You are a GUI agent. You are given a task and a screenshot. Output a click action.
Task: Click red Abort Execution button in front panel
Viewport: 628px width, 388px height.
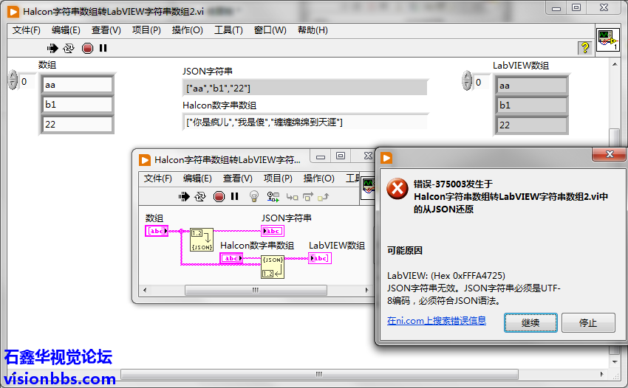[87, 49]
